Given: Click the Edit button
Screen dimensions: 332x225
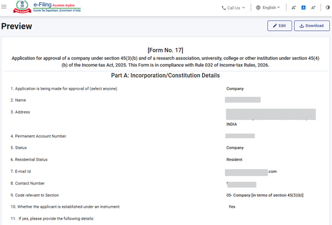Looking at the screenshot, I should point(279,26).
